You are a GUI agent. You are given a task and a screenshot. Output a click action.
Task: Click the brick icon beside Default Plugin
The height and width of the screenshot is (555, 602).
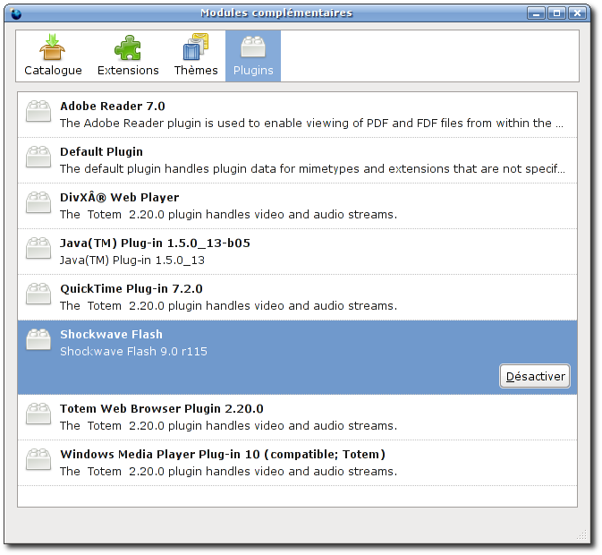[x=38, y=157]
